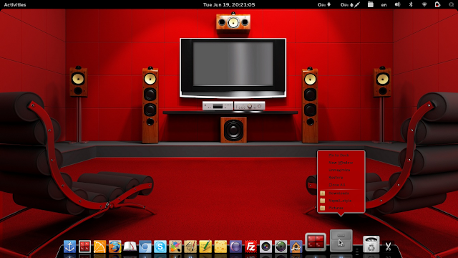Image resolution: width=458 pixels, height=258 pixels.
Task: Open the trash recycle bin in dock
Action: (x=371, y=244)
